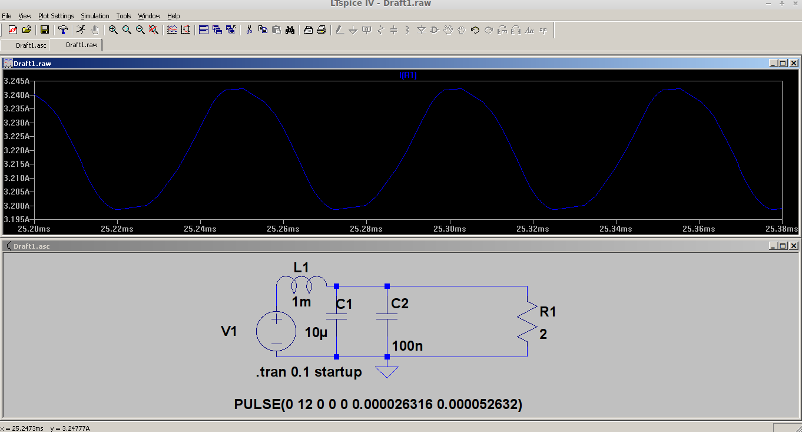Run the simulation with running-man icon
Screen dimensions: 802x432
tap(81, 30)
